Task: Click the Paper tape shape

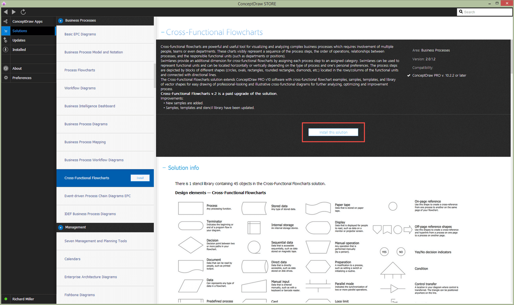Action: coord(318,208)
